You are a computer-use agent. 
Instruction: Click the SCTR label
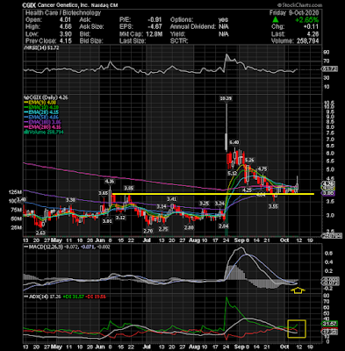point(179,40)
